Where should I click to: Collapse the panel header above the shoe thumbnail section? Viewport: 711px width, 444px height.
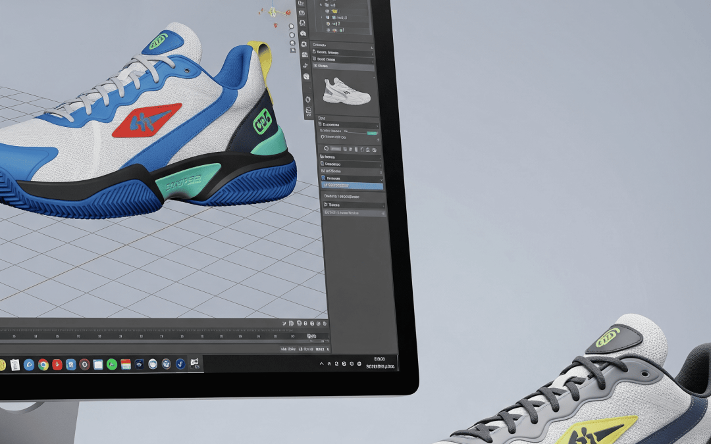343,66
